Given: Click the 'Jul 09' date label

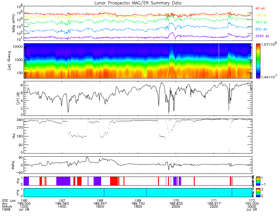Looking at the screenshot, I should click(x=252, y=209).
